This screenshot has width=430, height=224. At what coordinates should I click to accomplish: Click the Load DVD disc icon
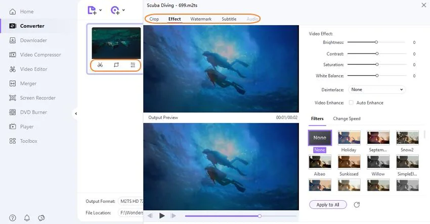pos(115,11)
